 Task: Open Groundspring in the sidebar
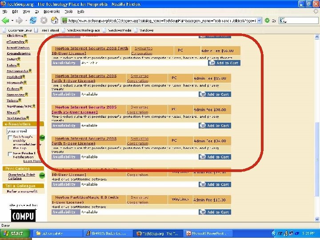pyautogui.click(x=19, y=53)
